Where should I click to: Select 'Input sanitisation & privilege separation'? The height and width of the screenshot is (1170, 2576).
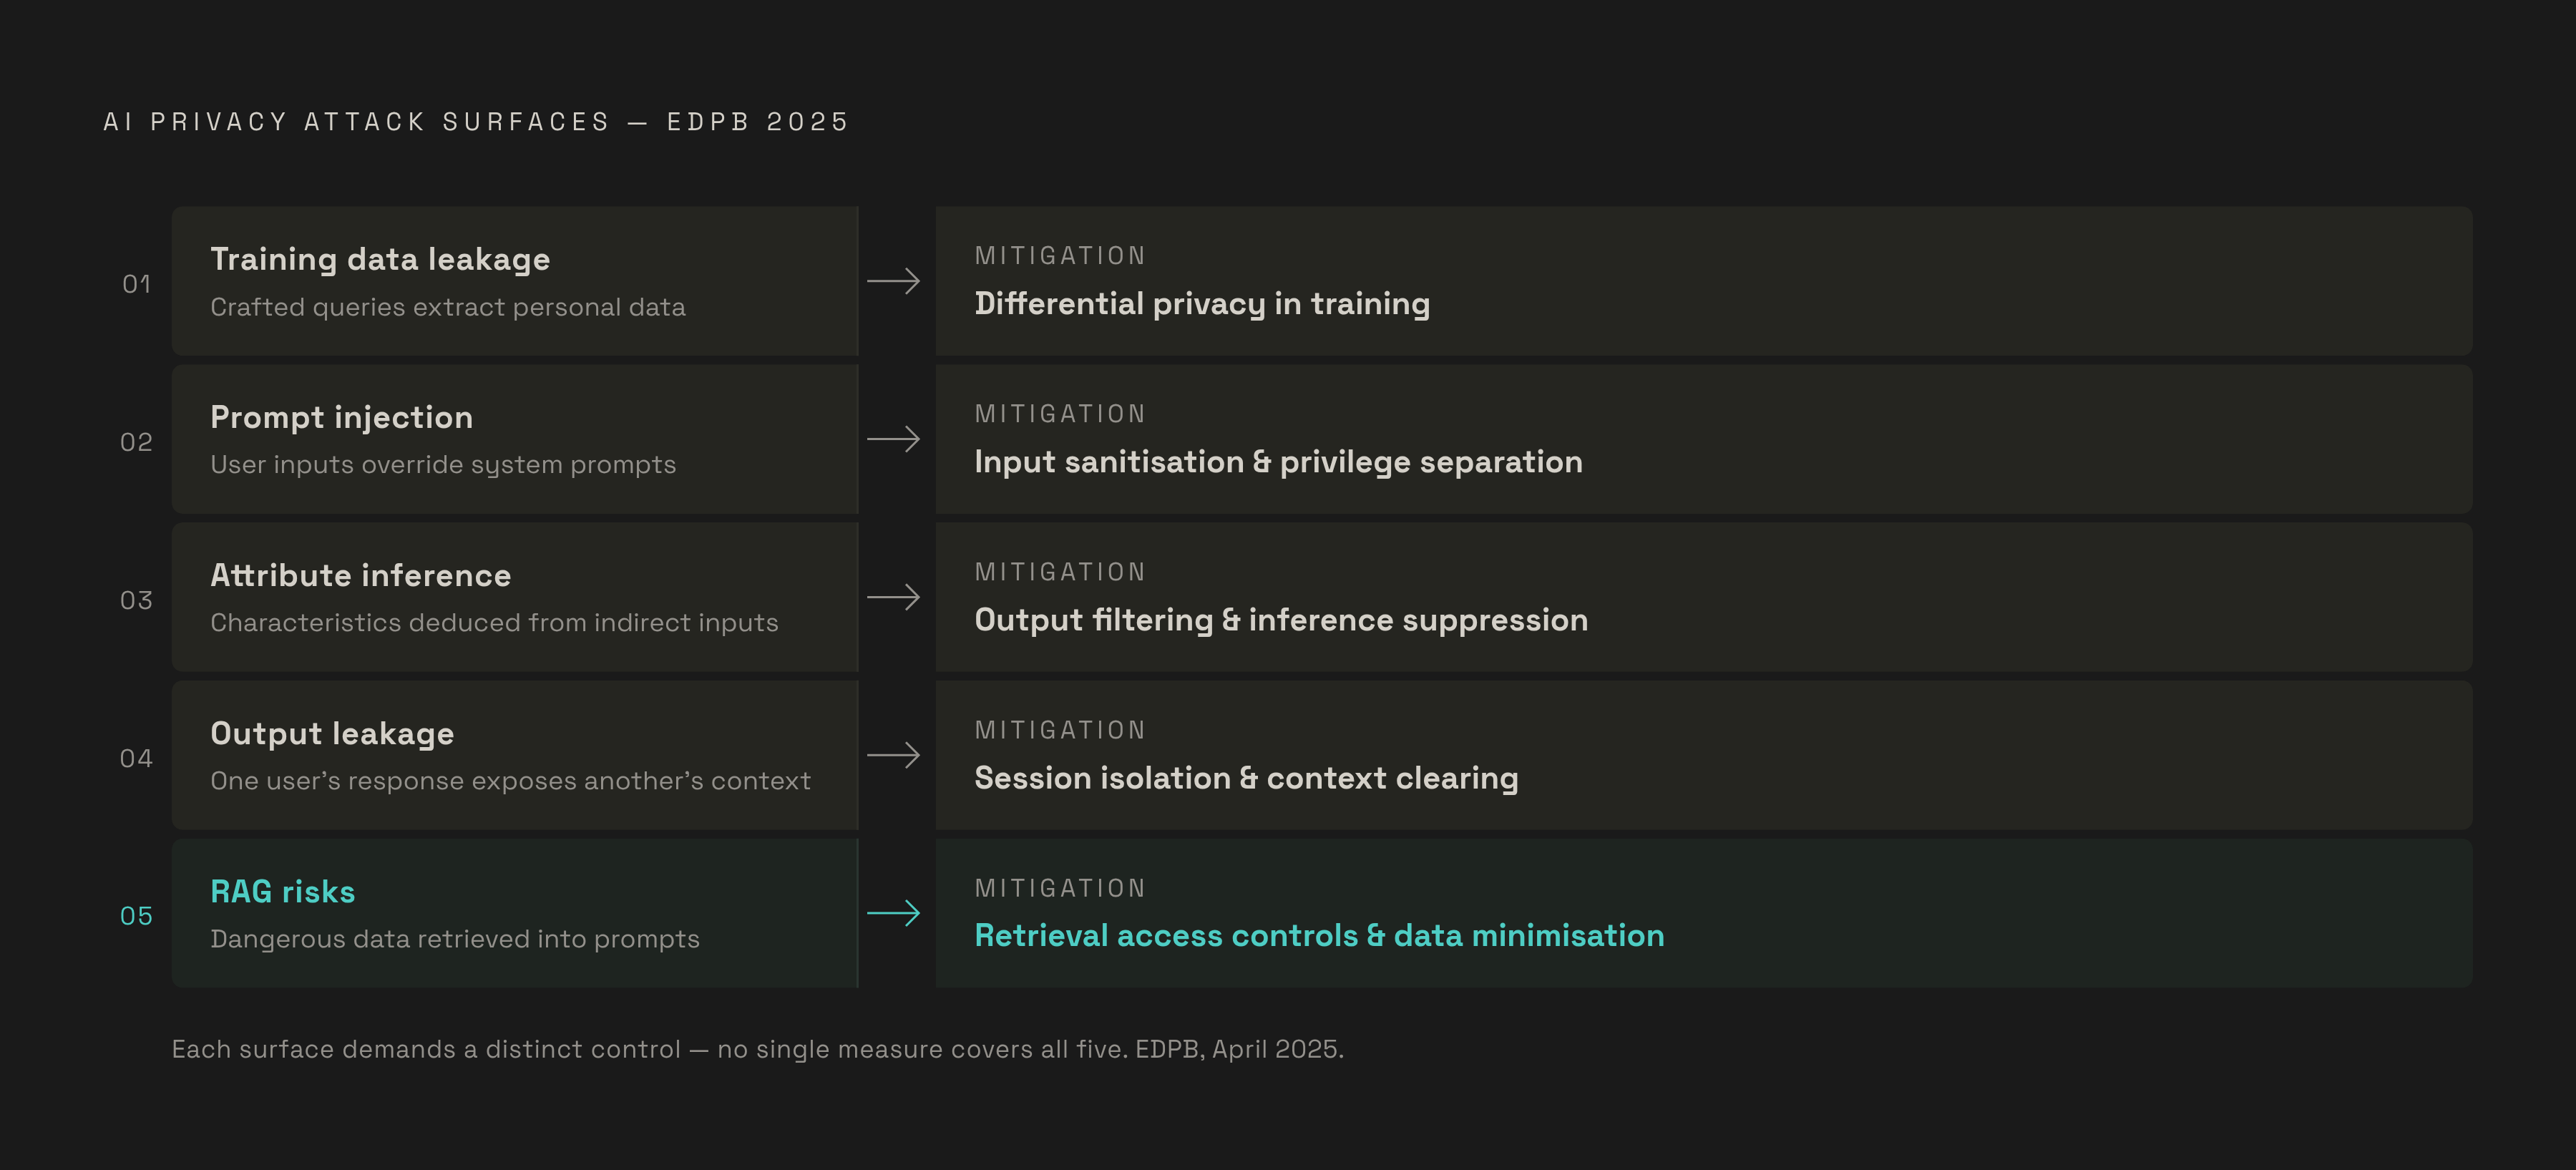[1278, 462]
